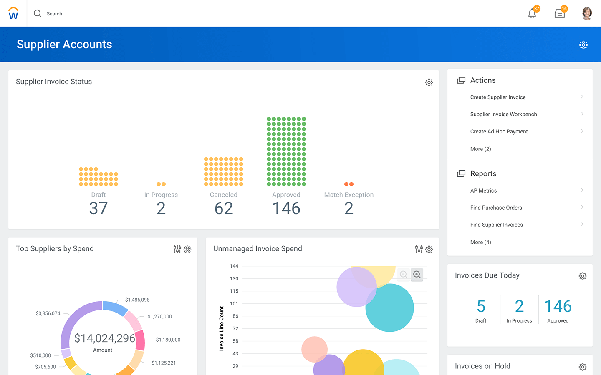This screenshot has width=601, height=375.
Task: Open the Workday home logo
Action: 13,13
